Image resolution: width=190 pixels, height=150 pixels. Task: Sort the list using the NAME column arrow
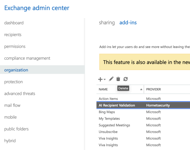click(x=141, y=89)
